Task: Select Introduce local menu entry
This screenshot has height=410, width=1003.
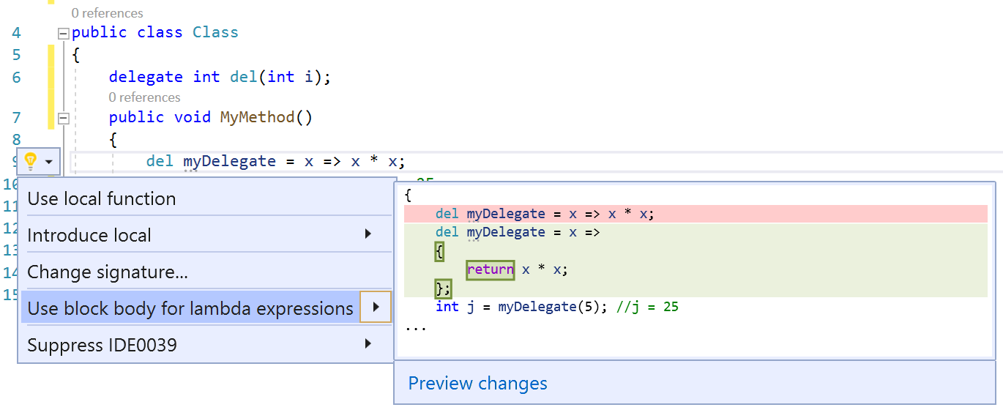Action: point(206,235)
